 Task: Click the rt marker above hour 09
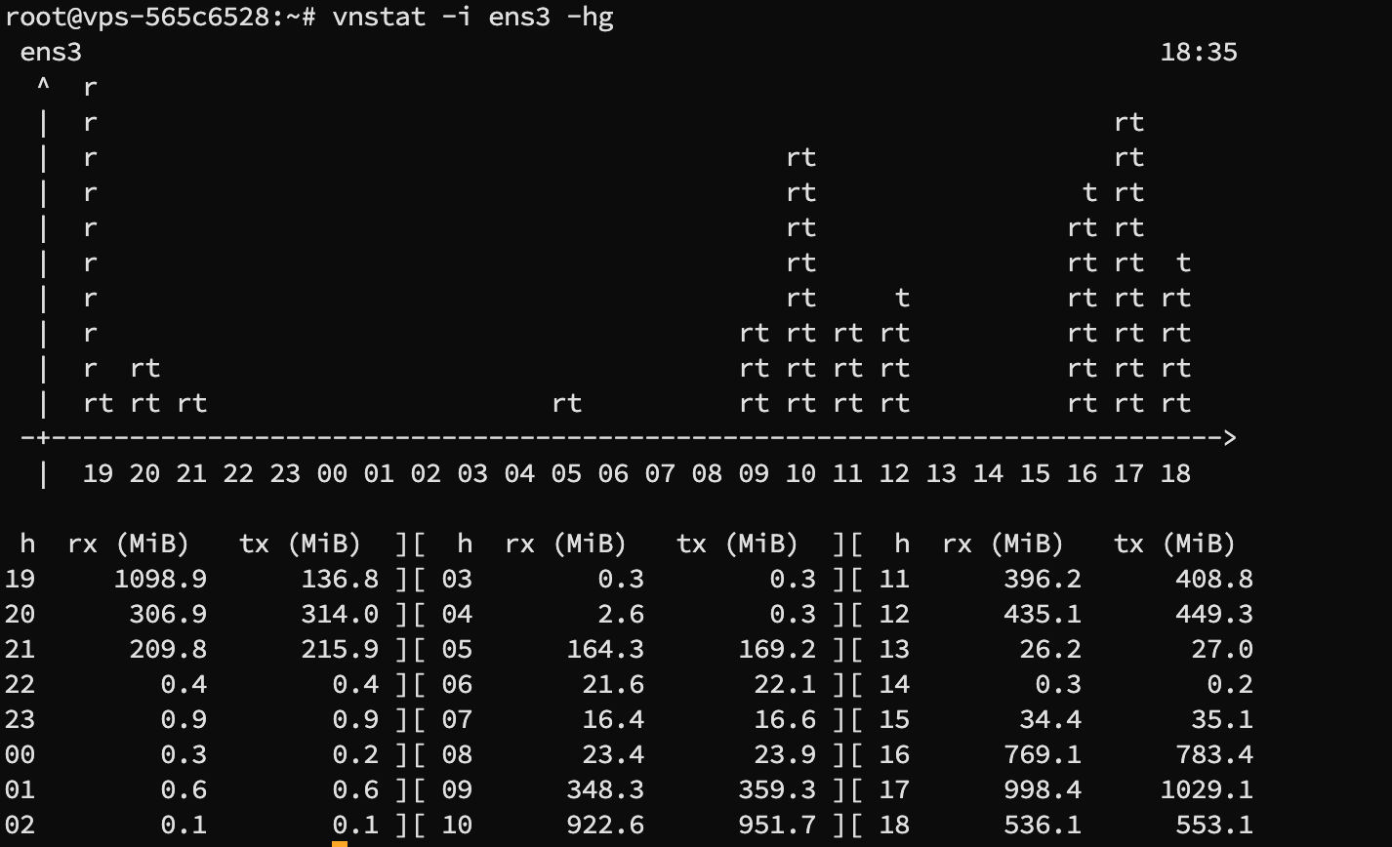[755, 368]
